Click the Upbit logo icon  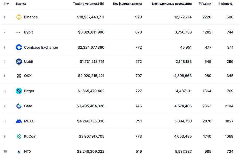click(19, 62)
